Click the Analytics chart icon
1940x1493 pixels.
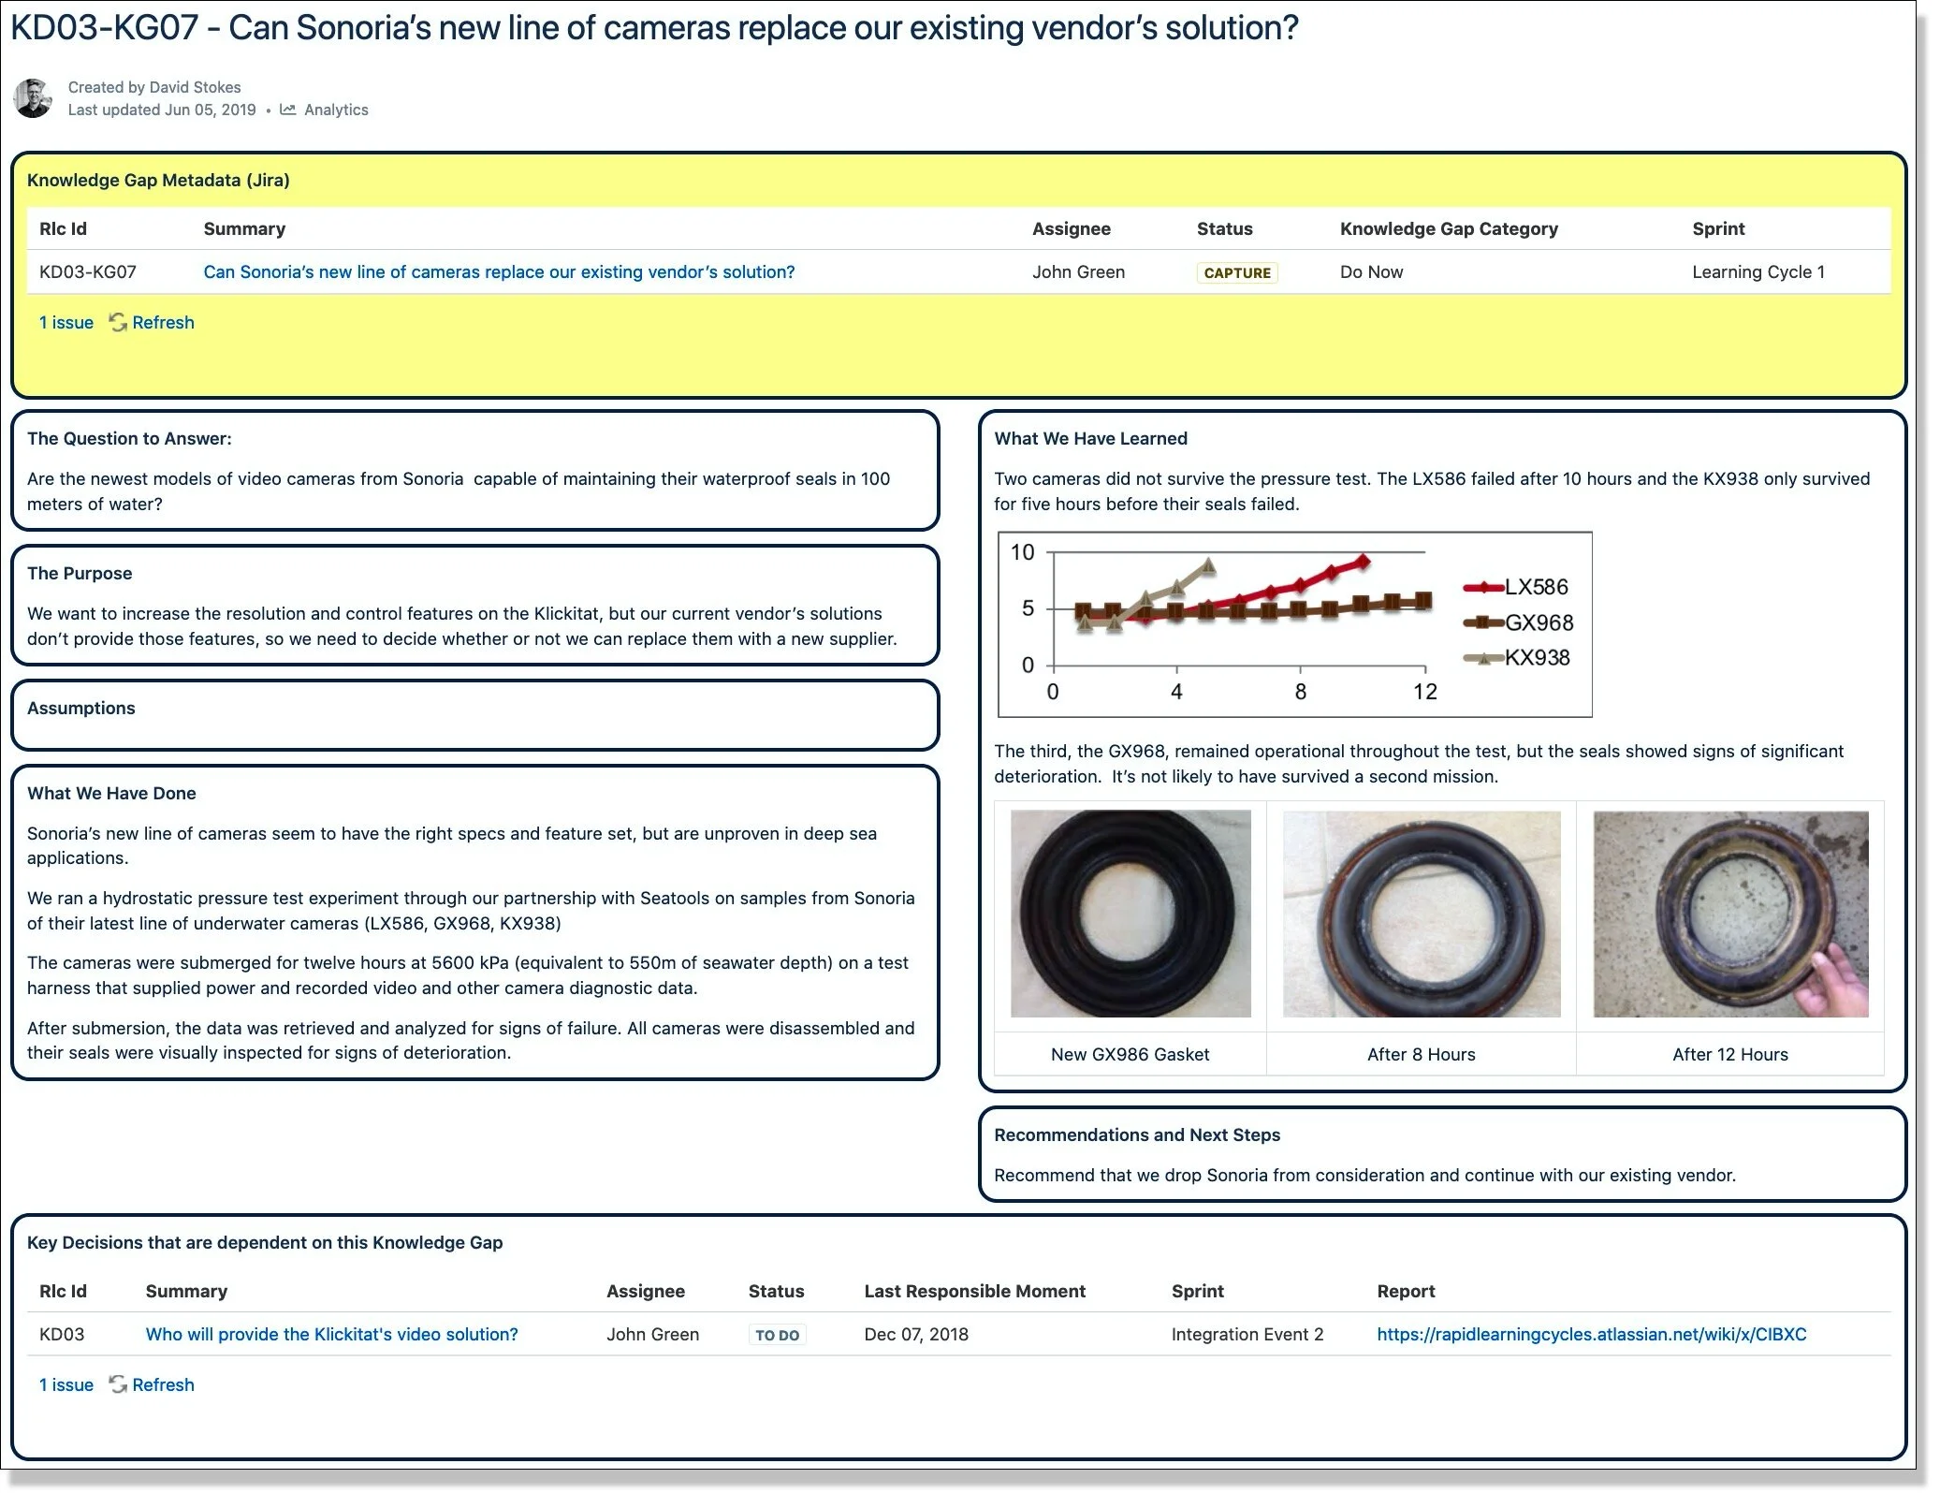[290, 110]
